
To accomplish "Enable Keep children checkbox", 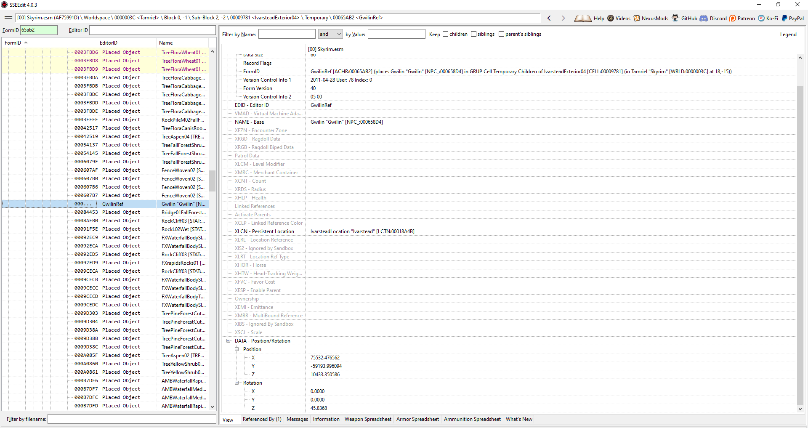I will click(x=445, y=34).
